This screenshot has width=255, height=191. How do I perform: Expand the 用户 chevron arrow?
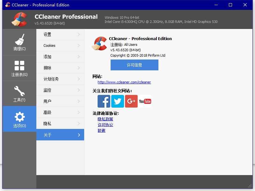79,101
